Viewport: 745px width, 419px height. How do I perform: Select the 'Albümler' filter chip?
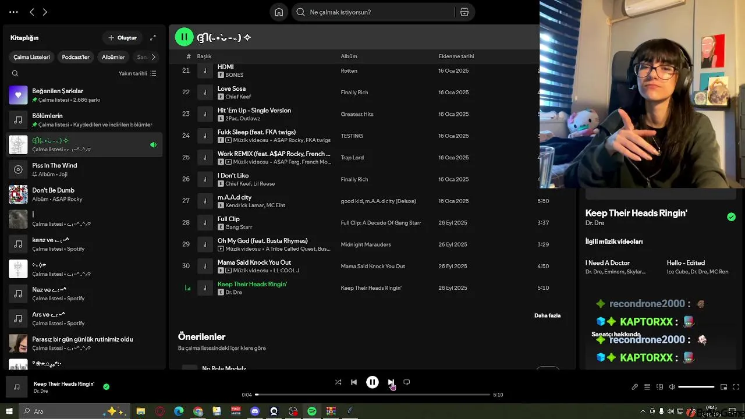click(x=113, y=57)
